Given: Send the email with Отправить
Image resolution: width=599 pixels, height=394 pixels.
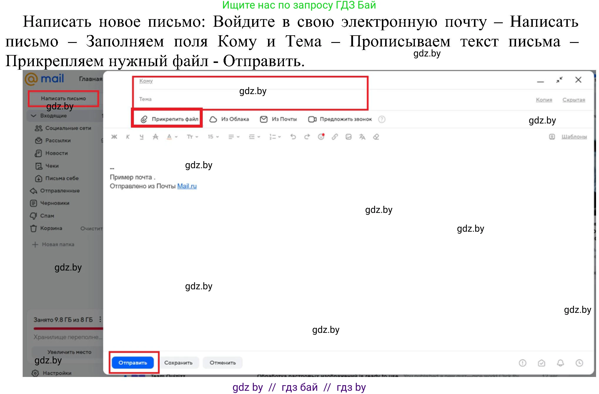Looking at the screenshot, I should tap(133, 363).
